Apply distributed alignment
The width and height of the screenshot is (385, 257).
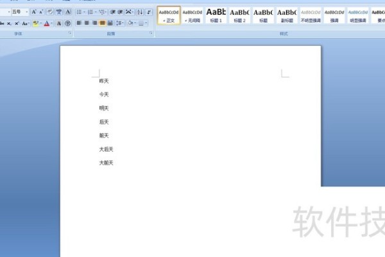pyautogui.click(x=110, y=23)
